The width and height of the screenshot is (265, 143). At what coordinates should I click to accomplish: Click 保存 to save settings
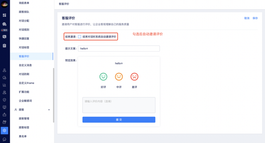click(255, 18)
